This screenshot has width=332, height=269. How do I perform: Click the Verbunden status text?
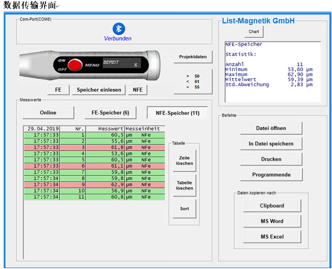[118, 39]
